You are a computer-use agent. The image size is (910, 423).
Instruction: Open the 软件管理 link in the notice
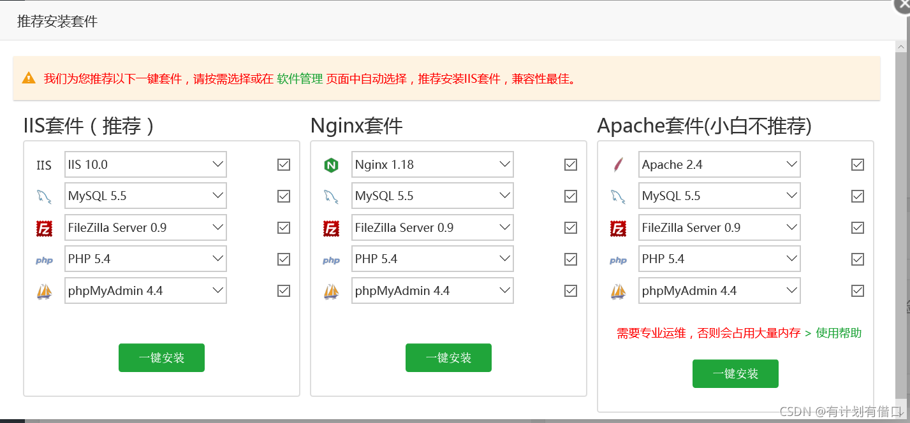(x=300, y=79)
